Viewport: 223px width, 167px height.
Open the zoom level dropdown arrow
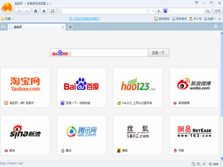tap(220, 164)
